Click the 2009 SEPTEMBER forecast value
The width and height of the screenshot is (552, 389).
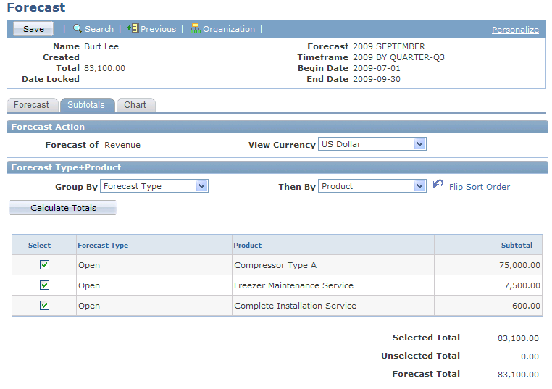389,46
